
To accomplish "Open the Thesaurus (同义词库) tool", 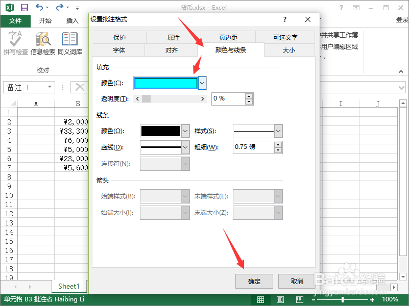I will pos(69,41).
